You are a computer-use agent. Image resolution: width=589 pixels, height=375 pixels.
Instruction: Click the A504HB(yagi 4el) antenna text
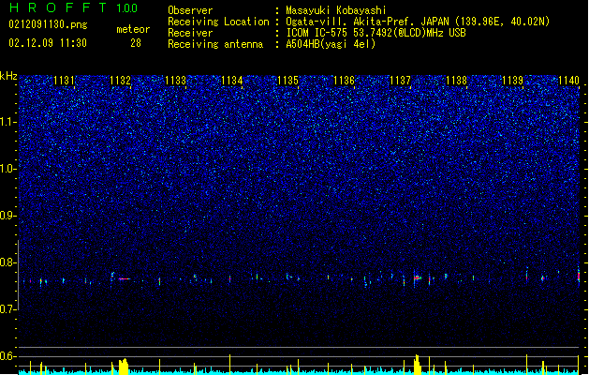[331, 44]
